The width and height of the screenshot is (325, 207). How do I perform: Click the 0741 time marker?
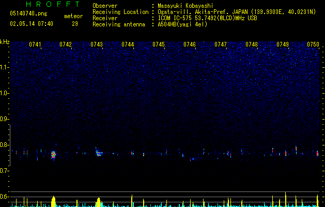coord(35,45)
